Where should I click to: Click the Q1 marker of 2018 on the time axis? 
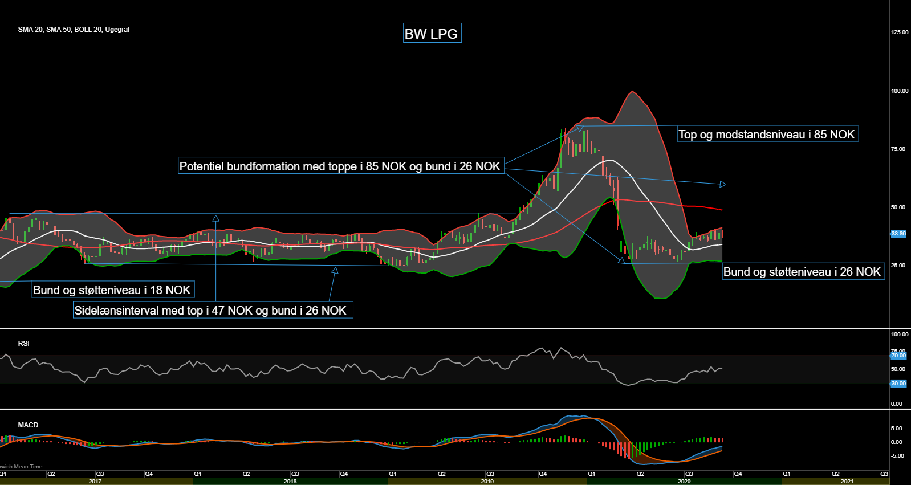(198, 474)
